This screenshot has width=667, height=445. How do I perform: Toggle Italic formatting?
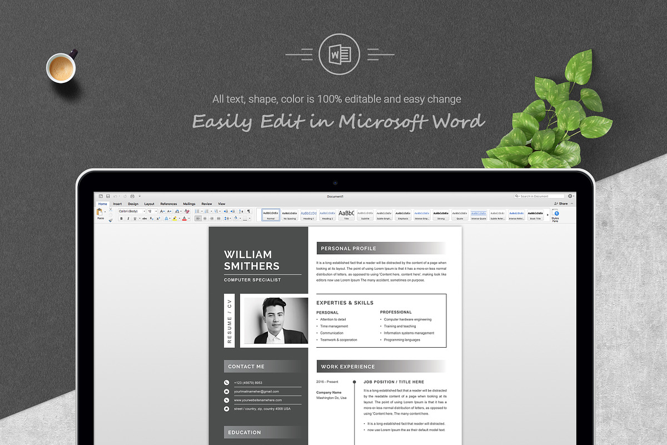pos(128,219)
